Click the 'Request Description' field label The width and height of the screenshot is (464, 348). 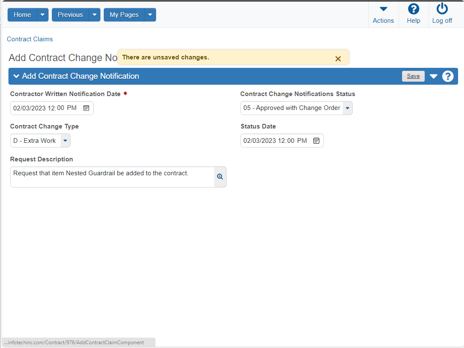(x=41, y=159)
